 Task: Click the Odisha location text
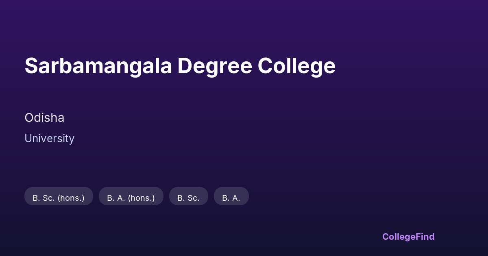tap(44, 118)
